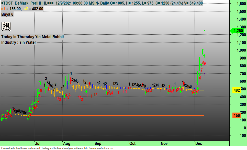Click the s1 = 156.00 label
Viewport: 247px width, 150px height.
[11, 9]
